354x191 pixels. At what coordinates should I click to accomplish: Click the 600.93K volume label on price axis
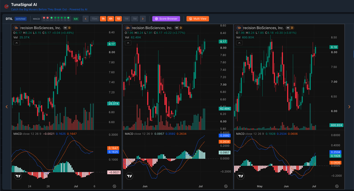pyautogui.click(x=337, y=125)
